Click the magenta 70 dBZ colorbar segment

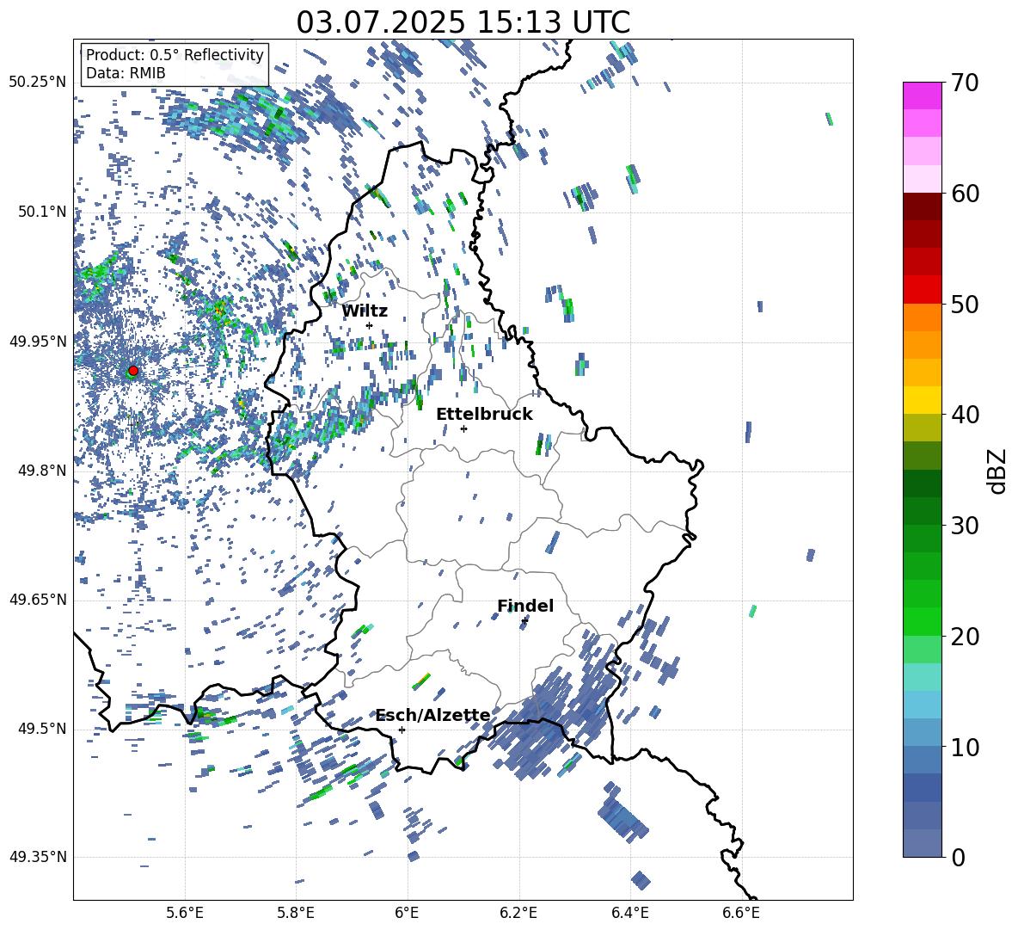(x=922, y=95)
